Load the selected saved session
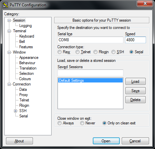The width and height of the screenshot is (155, 149). pos(135,81)
